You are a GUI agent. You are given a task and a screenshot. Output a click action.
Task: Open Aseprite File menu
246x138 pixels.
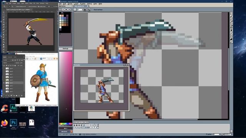[x=60, y=4]
